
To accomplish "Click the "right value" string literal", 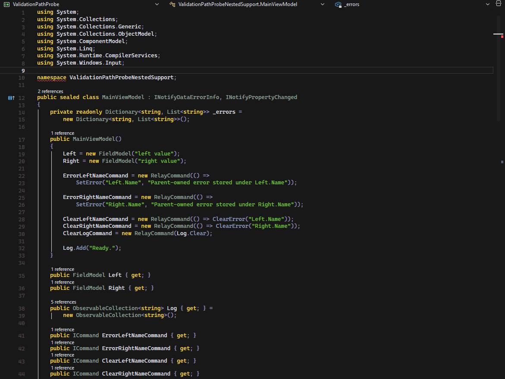I will point(159,161).
